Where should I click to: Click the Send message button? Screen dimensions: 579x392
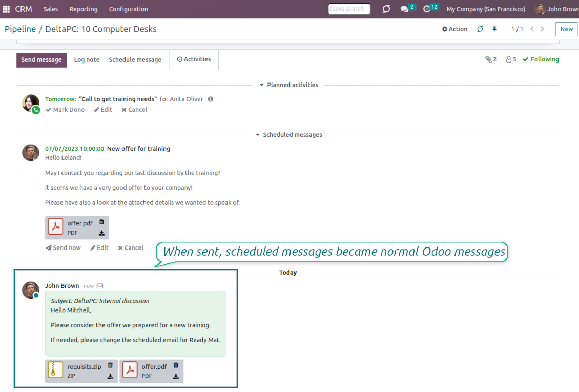click(x=42, y=60)
